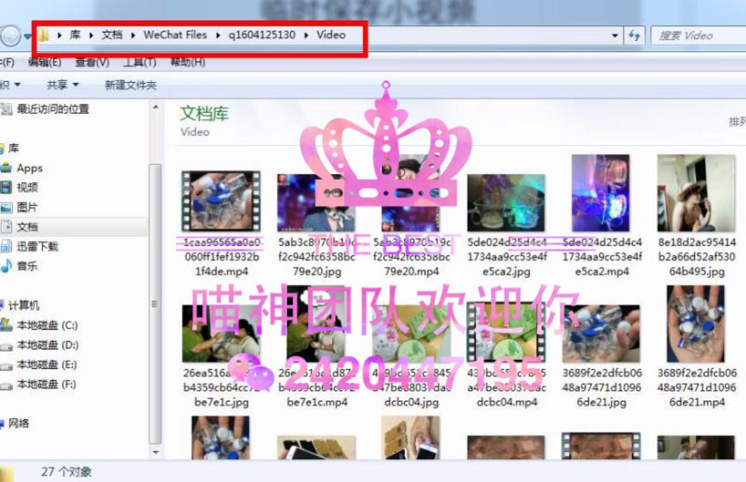Select video thumbnail above dcbc04.mp4
Screen dimensions: 746x482
tap(506, 332)
